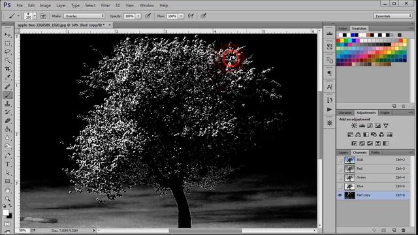The image size is (418, 235).
Task: Select the Move tool
Action: pos(7,35)
